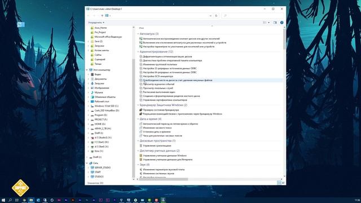Click the search box in Explorer window
This screenshot has height=203, width=361.
tap(253, 16)
